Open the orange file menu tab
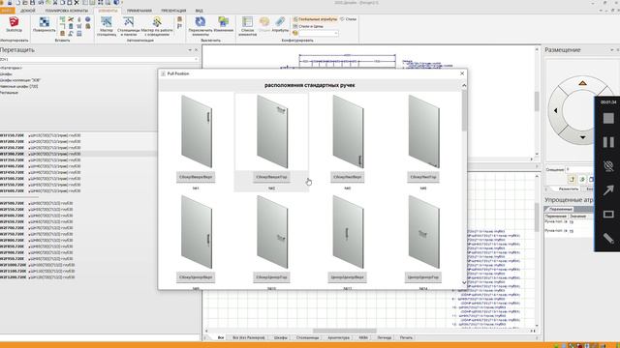Screen dimensions: 620x348 point(7,11)
